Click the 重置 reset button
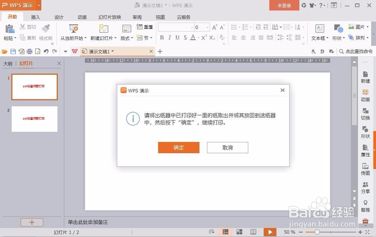The width and height of the screenshot is (376, 237). (x=145, y=27)
